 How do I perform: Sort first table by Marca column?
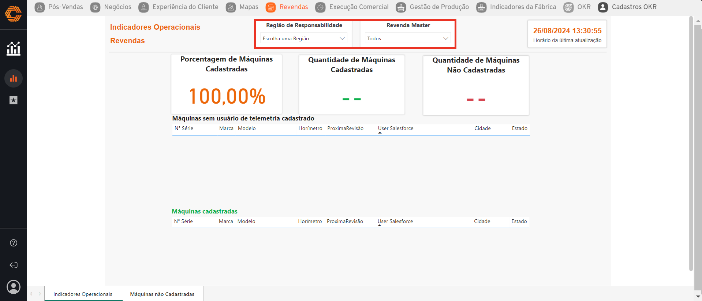click(226, 129)
